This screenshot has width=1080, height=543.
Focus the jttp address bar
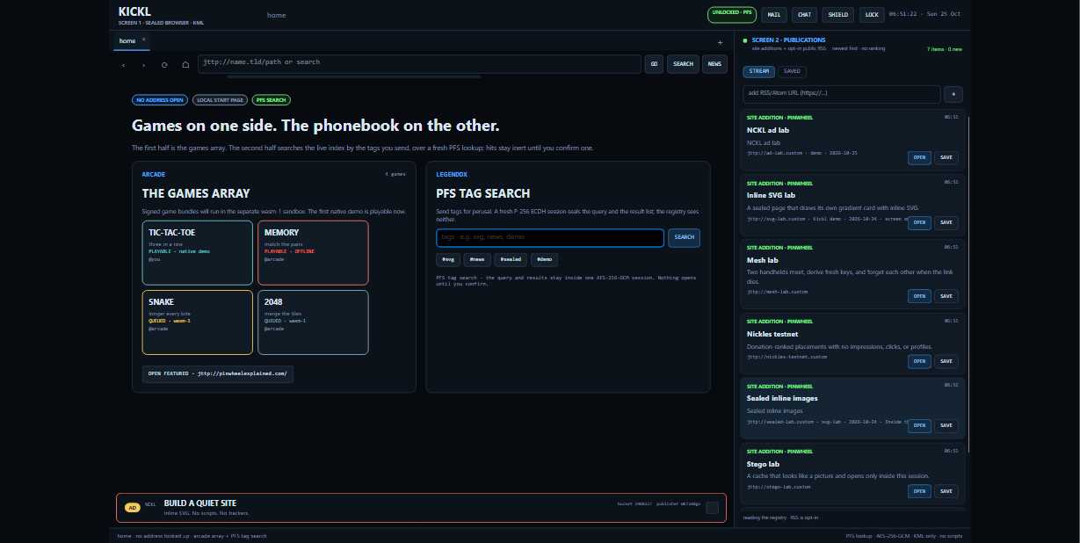click(419, 64)
